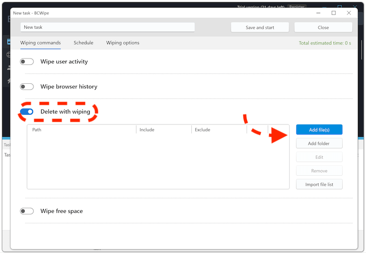This screenshot has width=366, height=253.
Task: Click the Save and start button
Action: [260, 27]
